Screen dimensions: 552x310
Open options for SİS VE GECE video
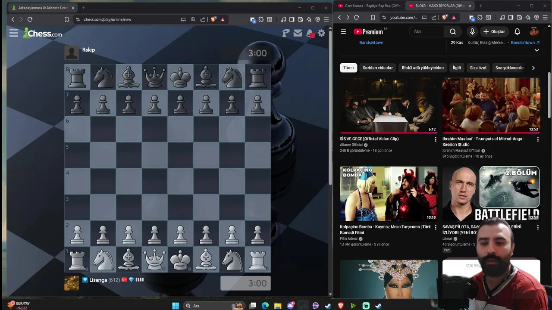[435, 139]
